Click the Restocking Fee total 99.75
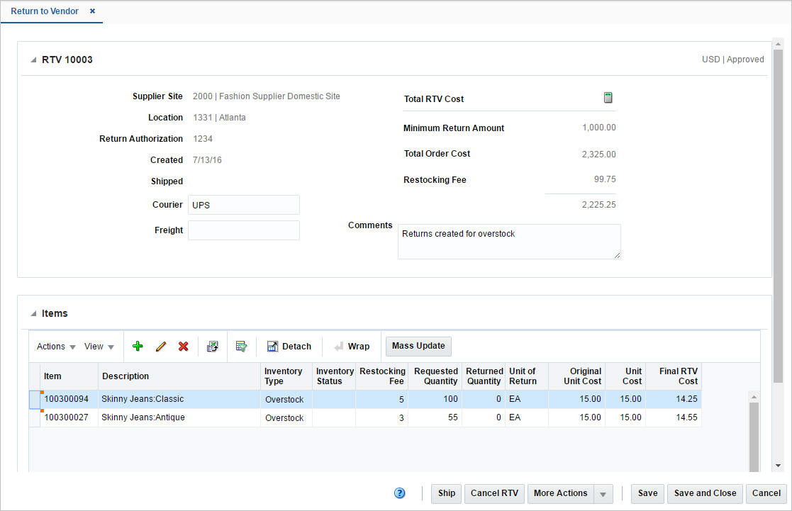 (x=605, y=179)
